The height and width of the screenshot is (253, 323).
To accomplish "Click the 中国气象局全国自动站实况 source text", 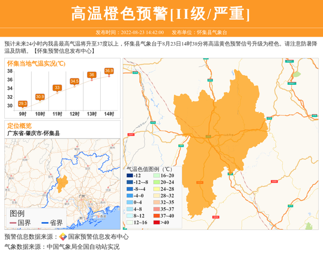I will tap(83, 247).
